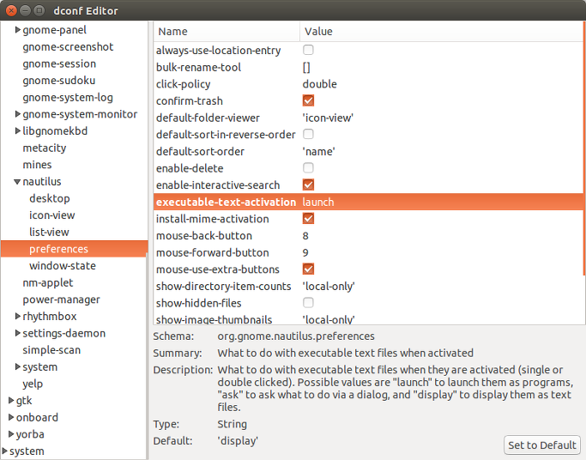The image size is (586, 460).
Task: Minimize the dconf Editor window
Action: pos(25,10)
